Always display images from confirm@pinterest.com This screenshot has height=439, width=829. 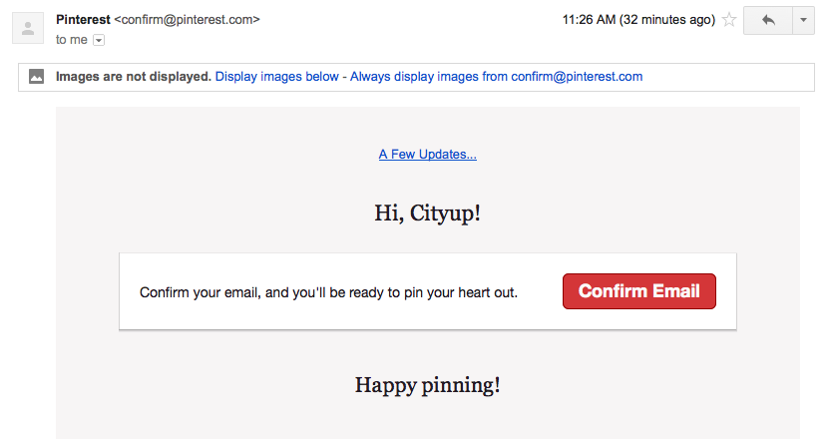tap(496, 77)
